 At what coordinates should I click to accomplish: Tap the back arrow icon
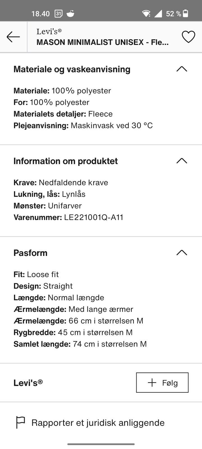(x=13, y=37)
